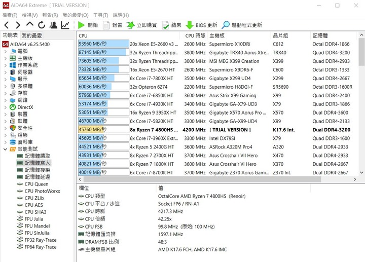Click 立即購買 buy now toolbar button

(142, 25)
